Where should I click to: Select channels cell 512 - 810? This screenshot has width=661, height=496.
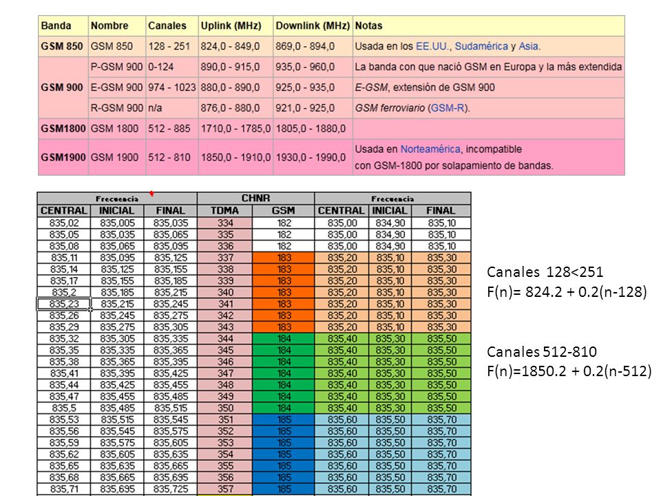click(172, 157)
